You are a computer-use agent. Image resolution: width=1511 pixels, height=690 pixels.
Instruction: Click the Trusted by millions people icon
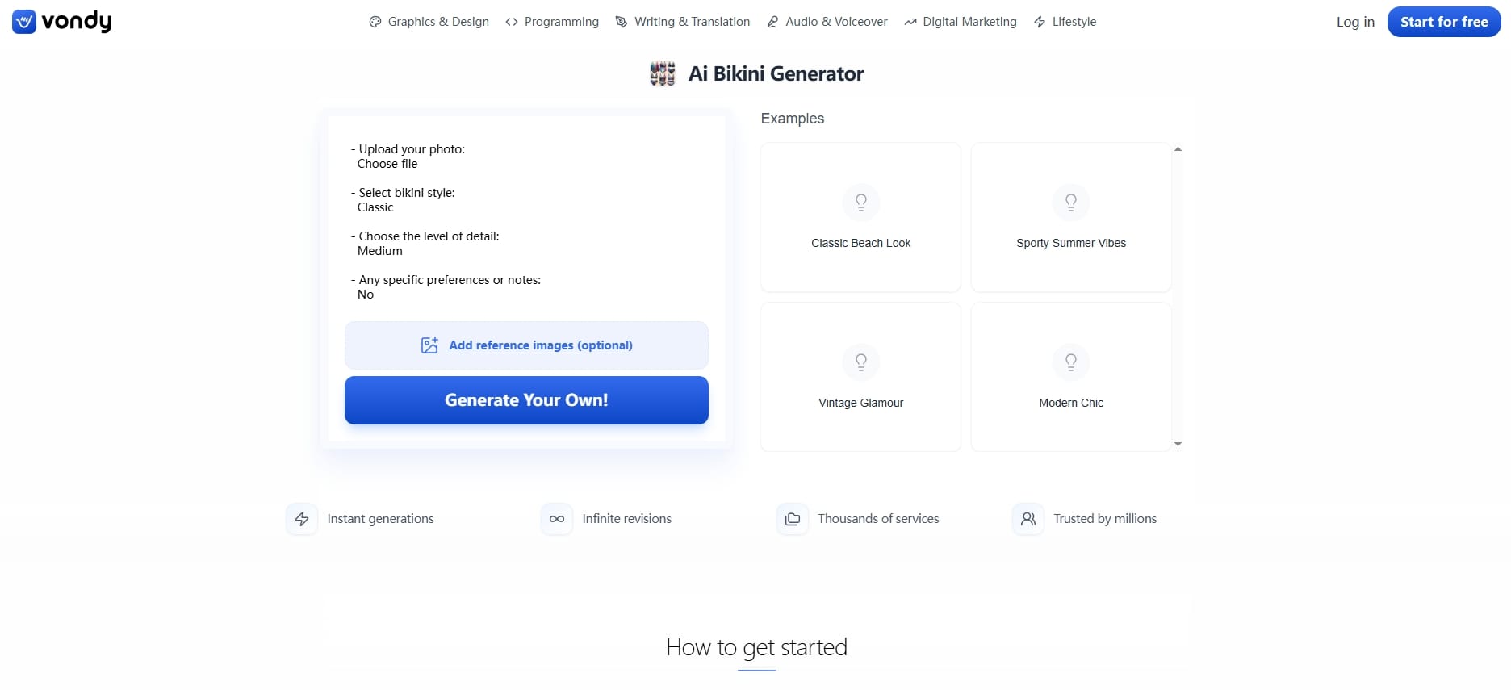pos(1028,519)
